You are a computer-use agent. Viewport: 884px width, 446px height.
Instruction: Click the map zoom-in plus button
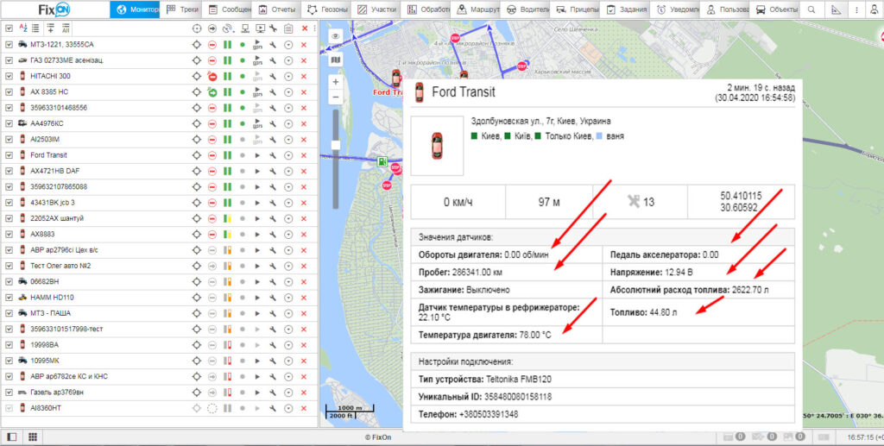click(335, 81)
